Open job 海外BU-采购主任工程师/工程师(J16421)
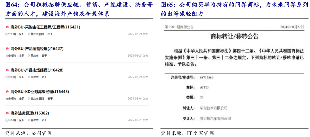310x137 pixels. coord(45,27)
